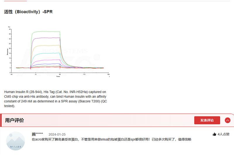Click the 4人点赞 like count text
234x161 pixels.
[223, 134]
